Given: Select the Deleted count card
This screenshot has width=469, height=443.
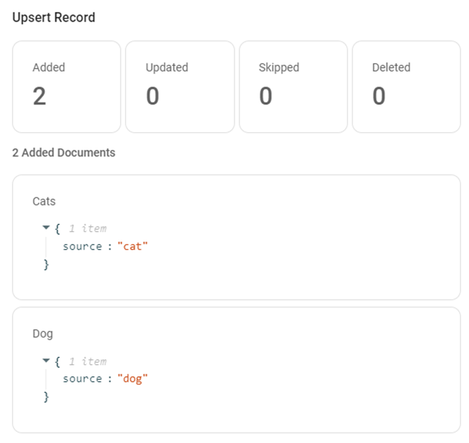Looking at the screenshot, I should pyautogui.click(x=406, y=86).
